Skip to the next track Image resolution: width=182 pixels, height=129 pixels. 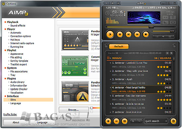[137, 34]
